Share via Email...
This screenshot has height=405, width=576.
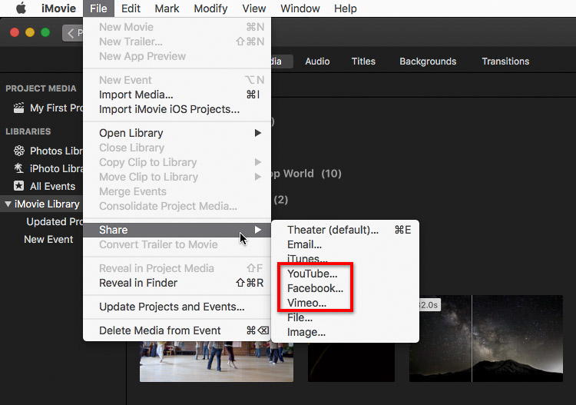345,244
